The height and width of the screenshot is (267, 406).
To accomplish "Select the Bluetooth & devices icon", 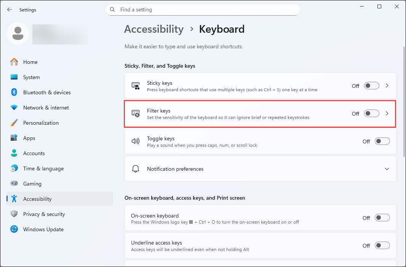I will point(14,92).
